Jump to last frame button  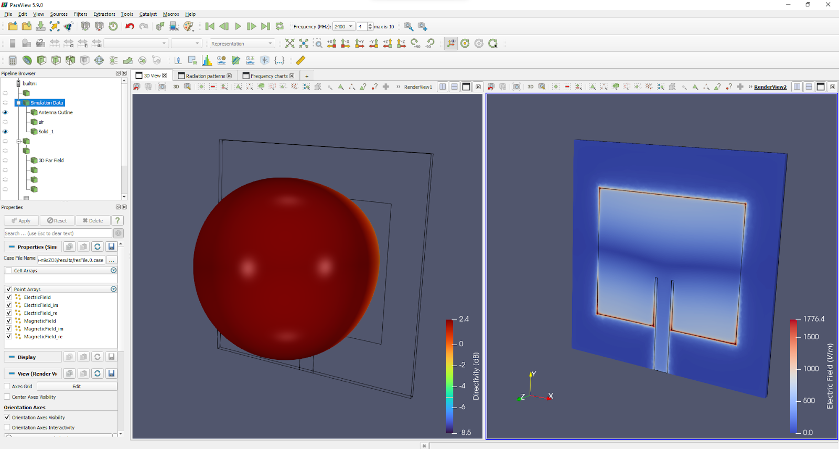(266, 26)
